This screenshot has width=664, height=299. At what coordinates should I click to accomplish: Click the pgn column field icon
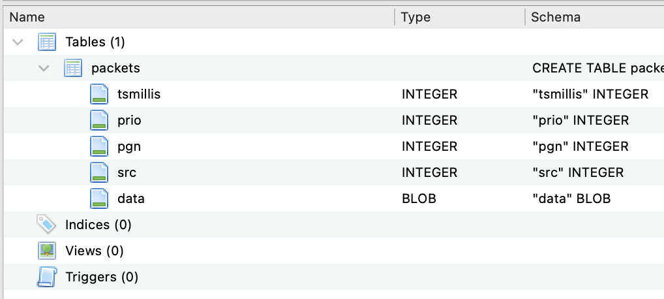pyautogui.click(x=99, y=146)
